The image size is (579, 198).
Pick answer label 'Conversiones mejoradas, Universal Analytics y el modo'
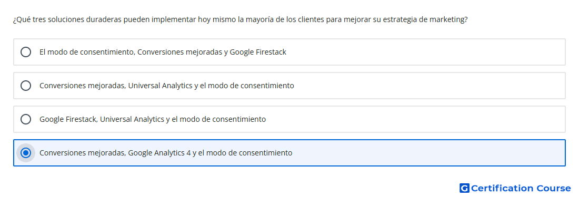pyautogui.click(x=167, y=86)
